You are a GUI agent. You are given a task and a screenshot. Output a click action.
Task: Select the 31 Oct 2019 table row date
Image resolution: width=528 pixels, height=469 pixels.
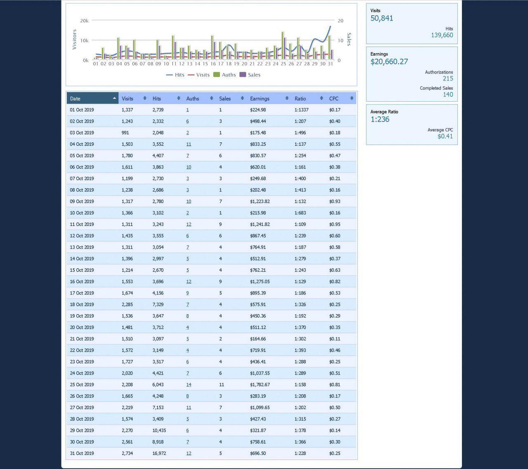[x=82, y=453]
